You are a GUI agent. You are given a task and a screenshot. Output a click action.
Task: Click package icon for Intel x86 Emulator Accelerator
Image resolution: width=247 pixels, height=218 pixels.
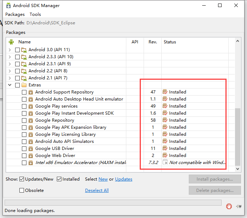coord(31,163)
